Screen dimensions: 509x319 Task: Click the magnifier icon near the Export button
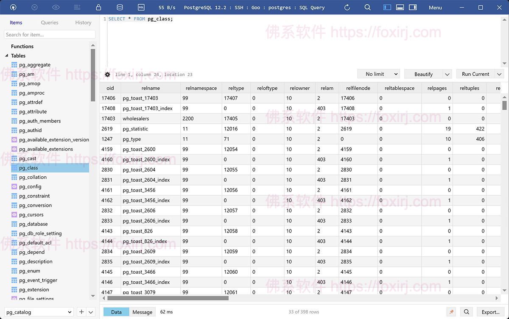click(x=466, y=311)
